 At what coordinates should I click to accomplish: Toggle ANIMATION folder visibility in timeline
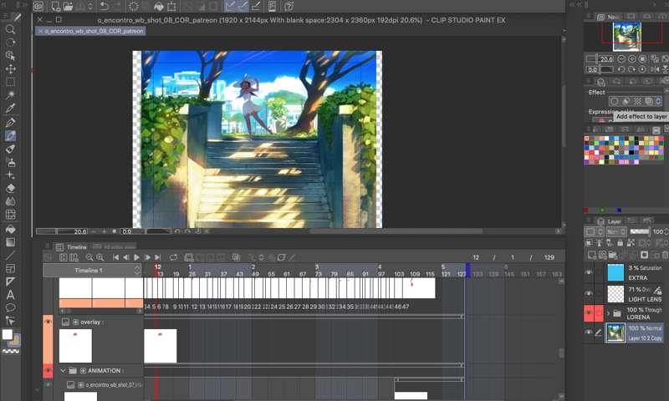point(48,370)
